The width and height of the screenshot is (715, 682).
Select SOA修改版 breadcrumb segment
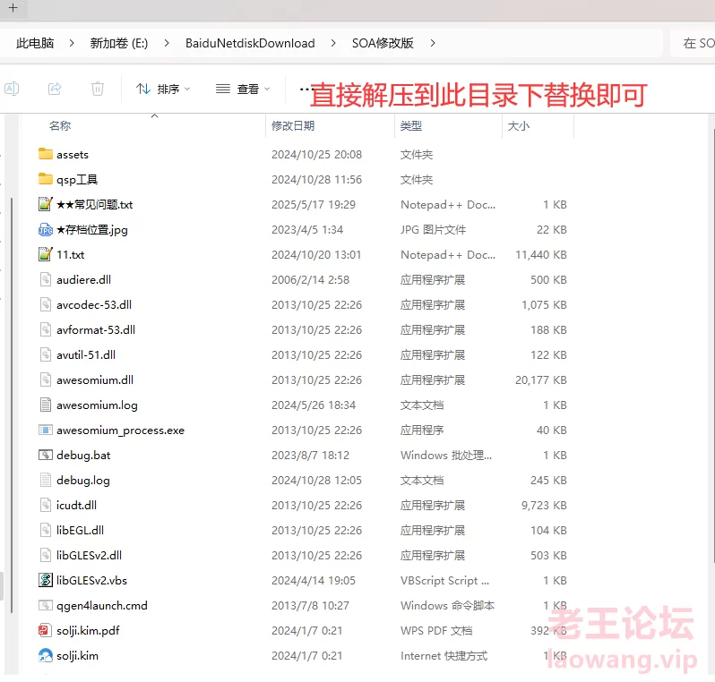(383, 43)
